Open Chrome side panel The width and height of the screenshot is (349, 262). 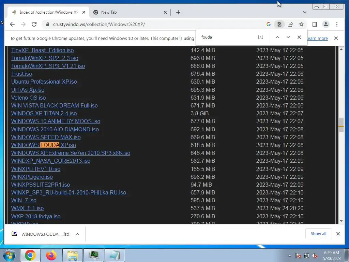(315, 24)
